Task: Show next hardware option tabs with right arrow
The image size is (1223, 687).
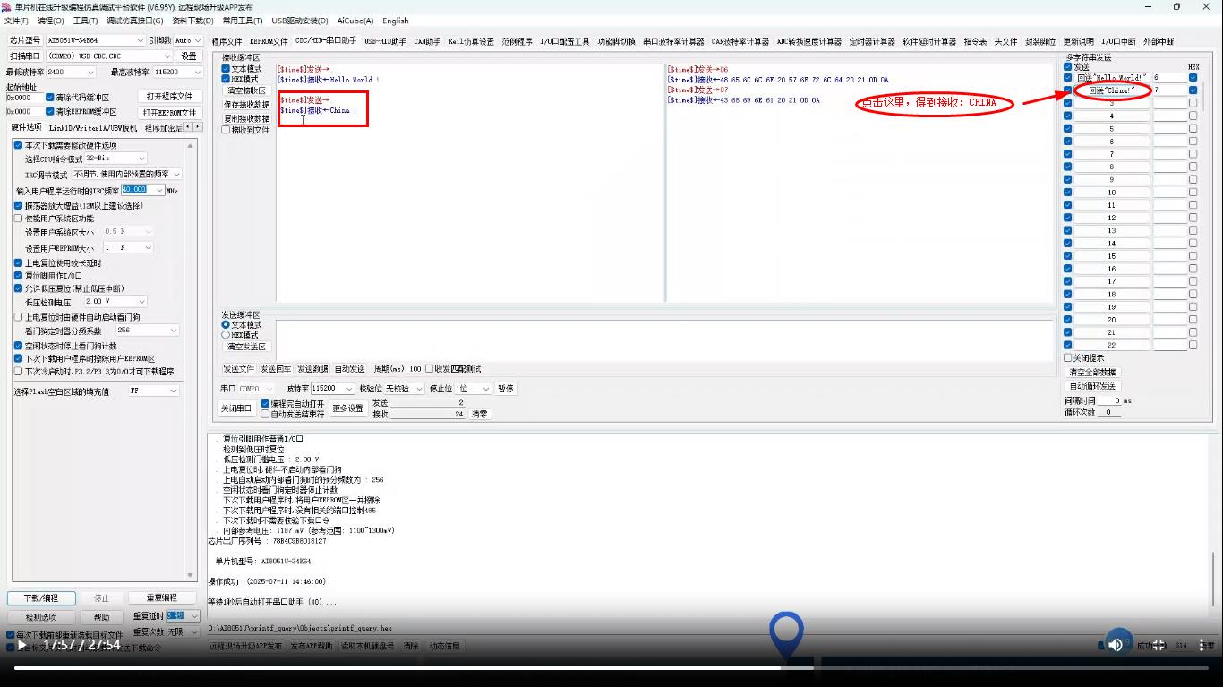Action: click(x=199, y=128)
